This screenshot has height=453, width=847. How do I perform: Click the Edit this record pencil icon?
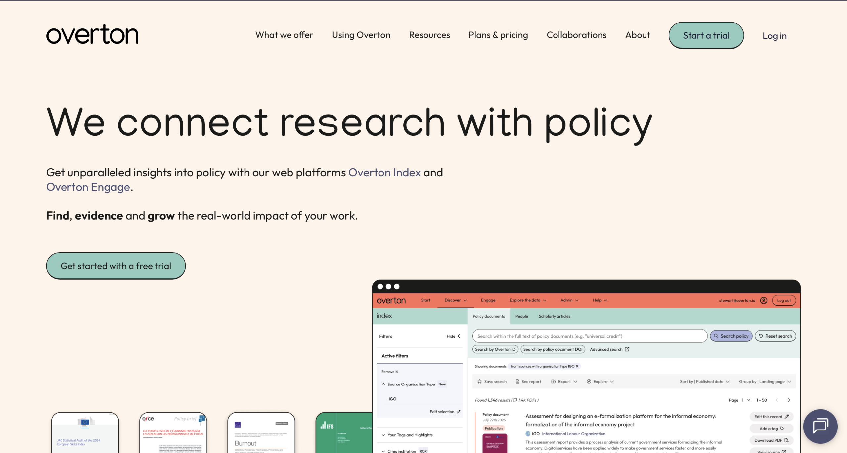point(787,417)
